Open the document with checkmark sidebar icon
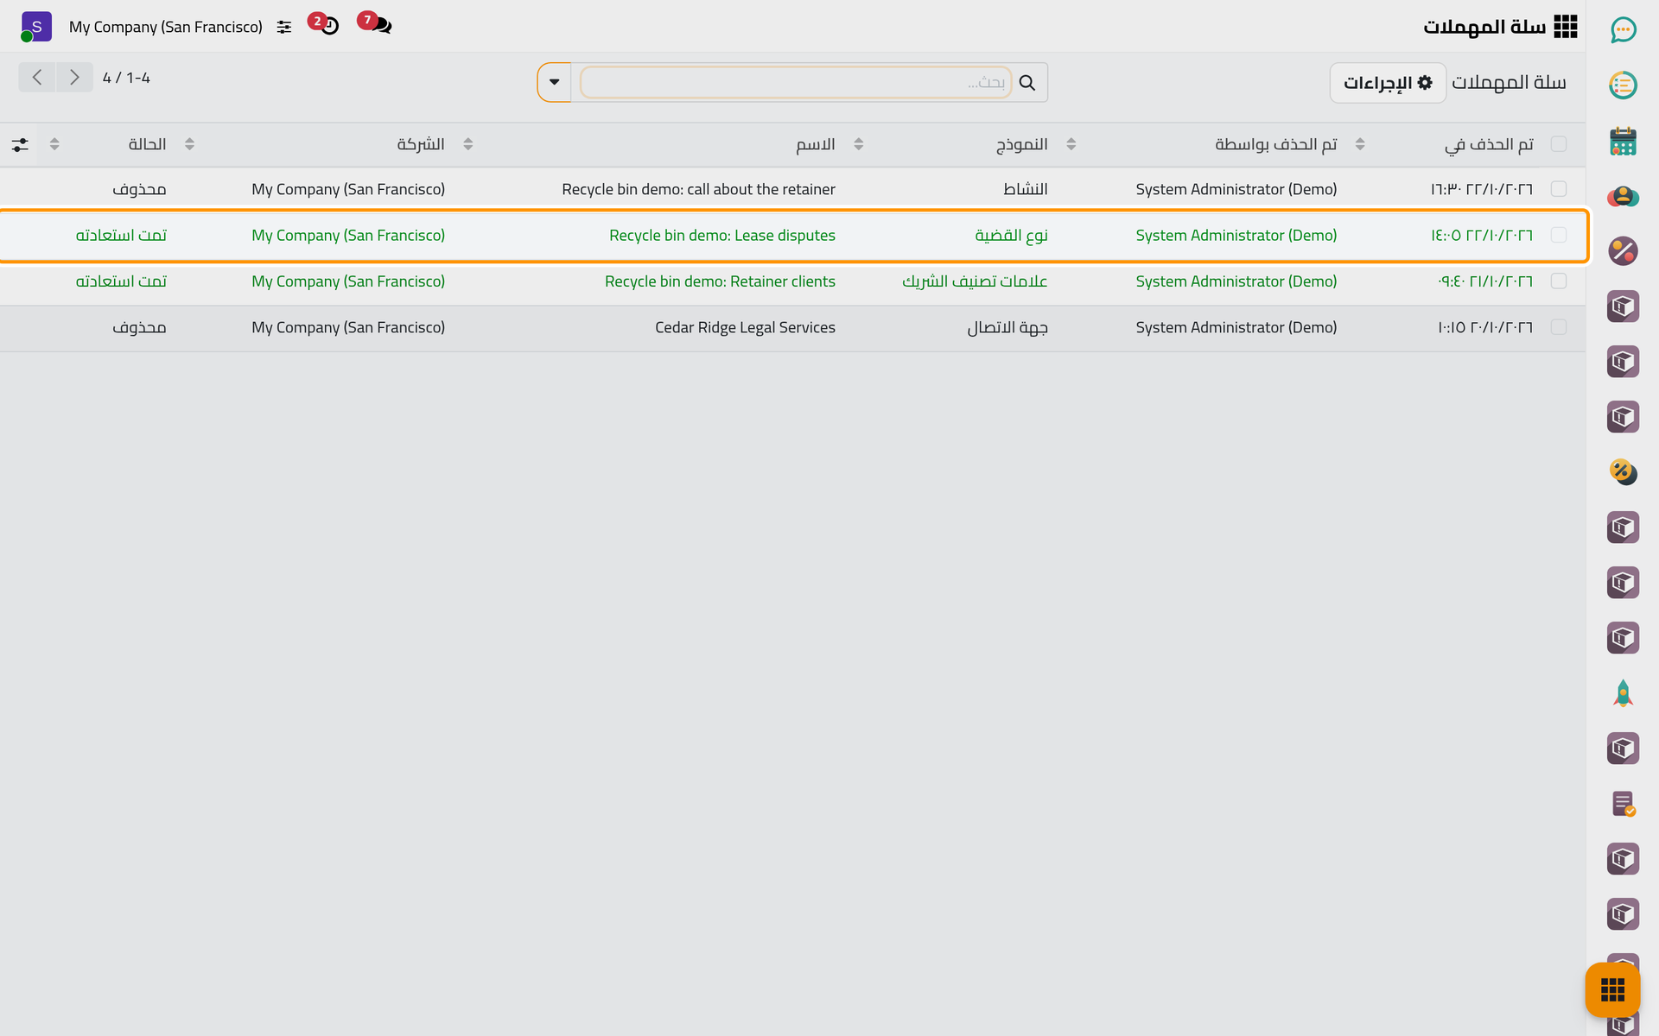Image resolution: width=1659 pixels, height=1036 pixels. pyautogui.click(x=1623, y=804)
